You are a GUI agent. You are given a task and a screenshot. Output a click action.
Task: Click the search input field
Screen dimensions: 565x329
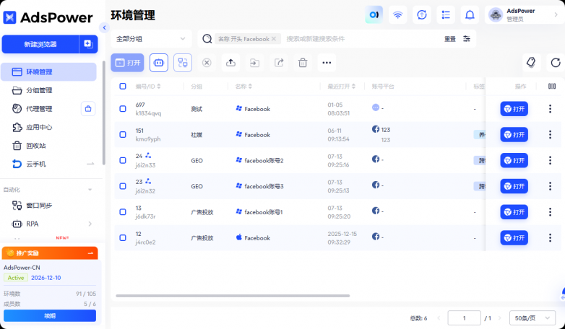pyautogui.click(x=361, y=39)
